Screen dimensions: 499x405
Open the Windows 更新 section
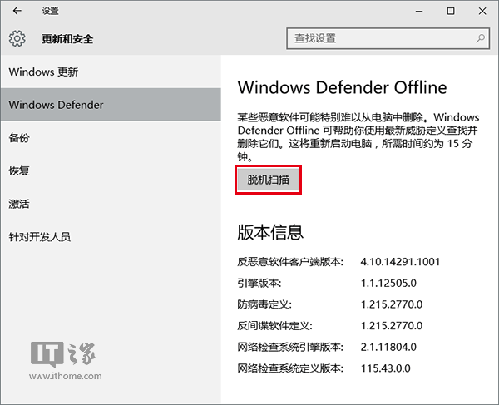click(x=43, y=72)
